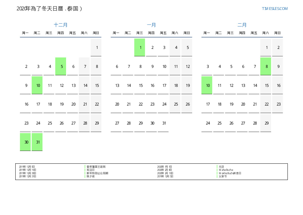Click the calendar page title text

[49, 9]
